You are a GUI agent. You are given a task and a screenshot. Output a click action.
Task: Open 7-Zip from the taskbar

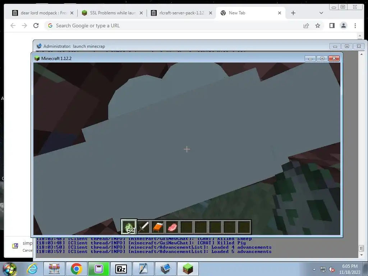121,269
